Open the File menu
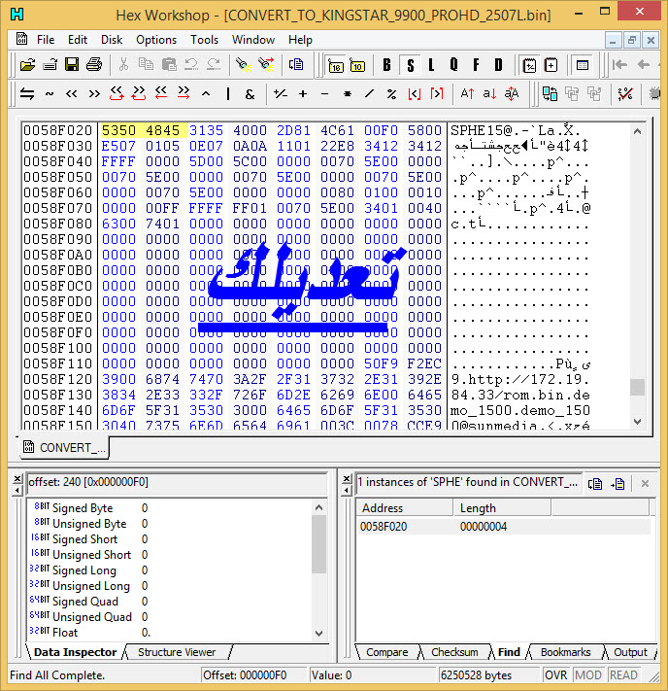Viewport: 668px width, 691px height. 46,40
